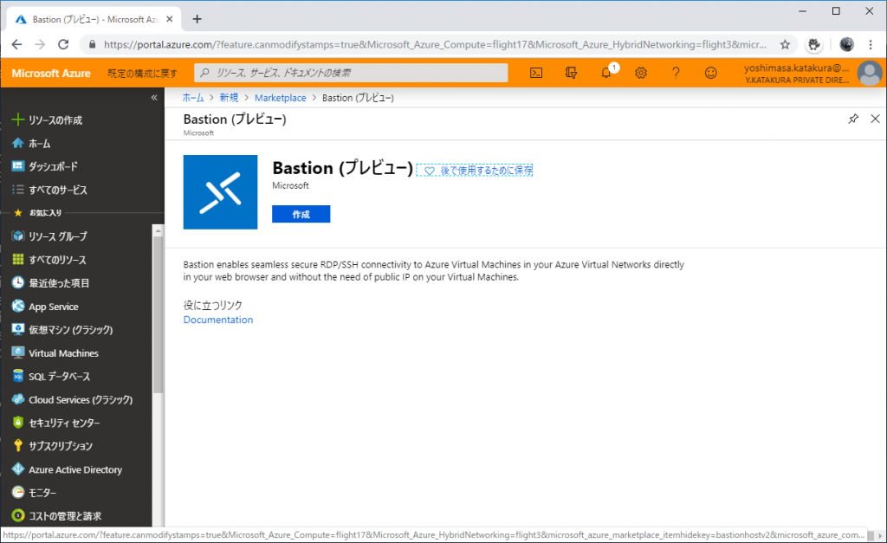
Task: Select the Bastion (プレビュー) browser tab
Action: click(x=94, y=19)
